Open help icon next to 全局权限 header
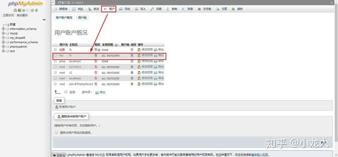The image size is (338, 157). (x=117, y=45)
